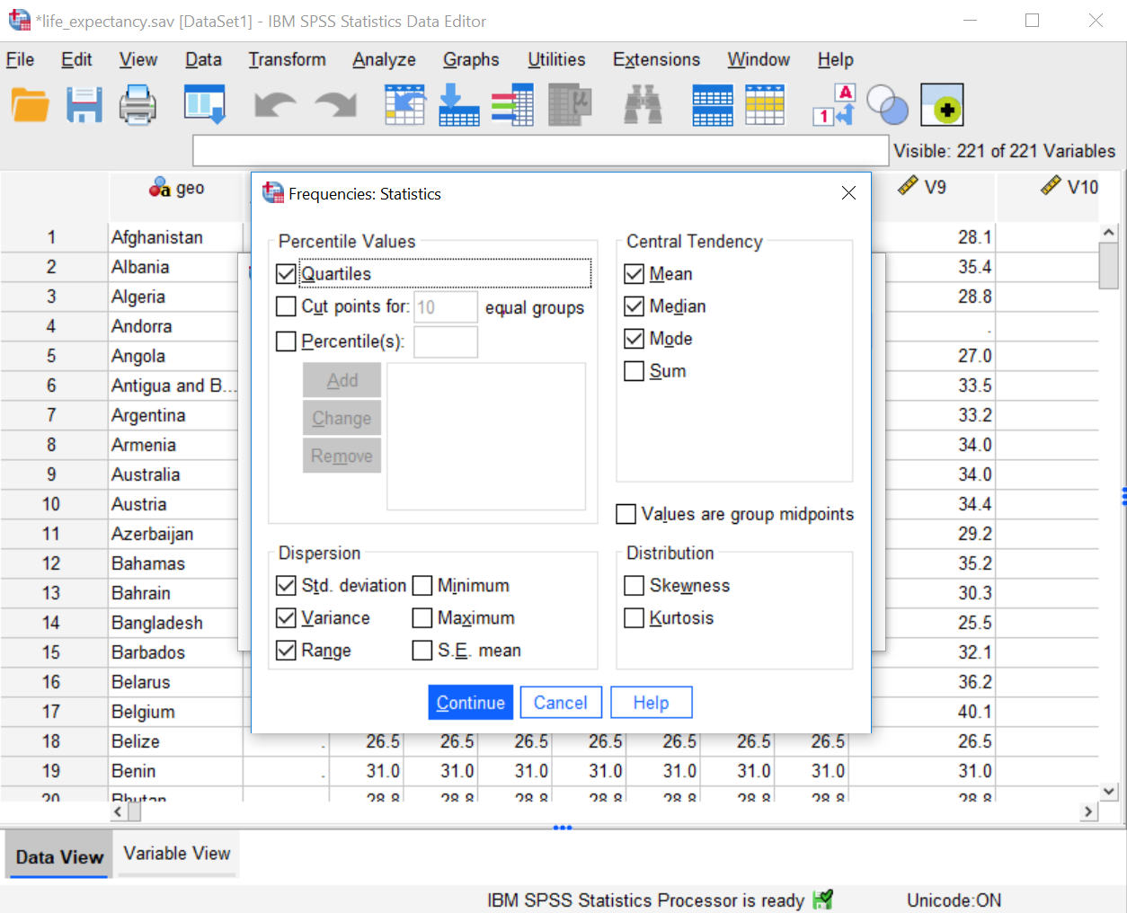Uncheck the Variance checkbox
Image resolution: width=1127 pixels, height=913 pixels.
click(286, 618)
